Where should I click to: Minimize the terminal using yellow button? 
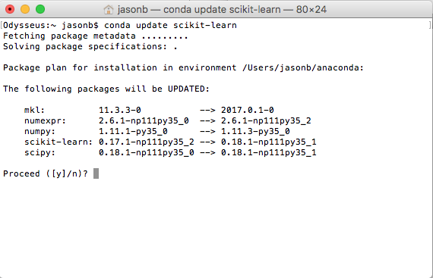25,9
